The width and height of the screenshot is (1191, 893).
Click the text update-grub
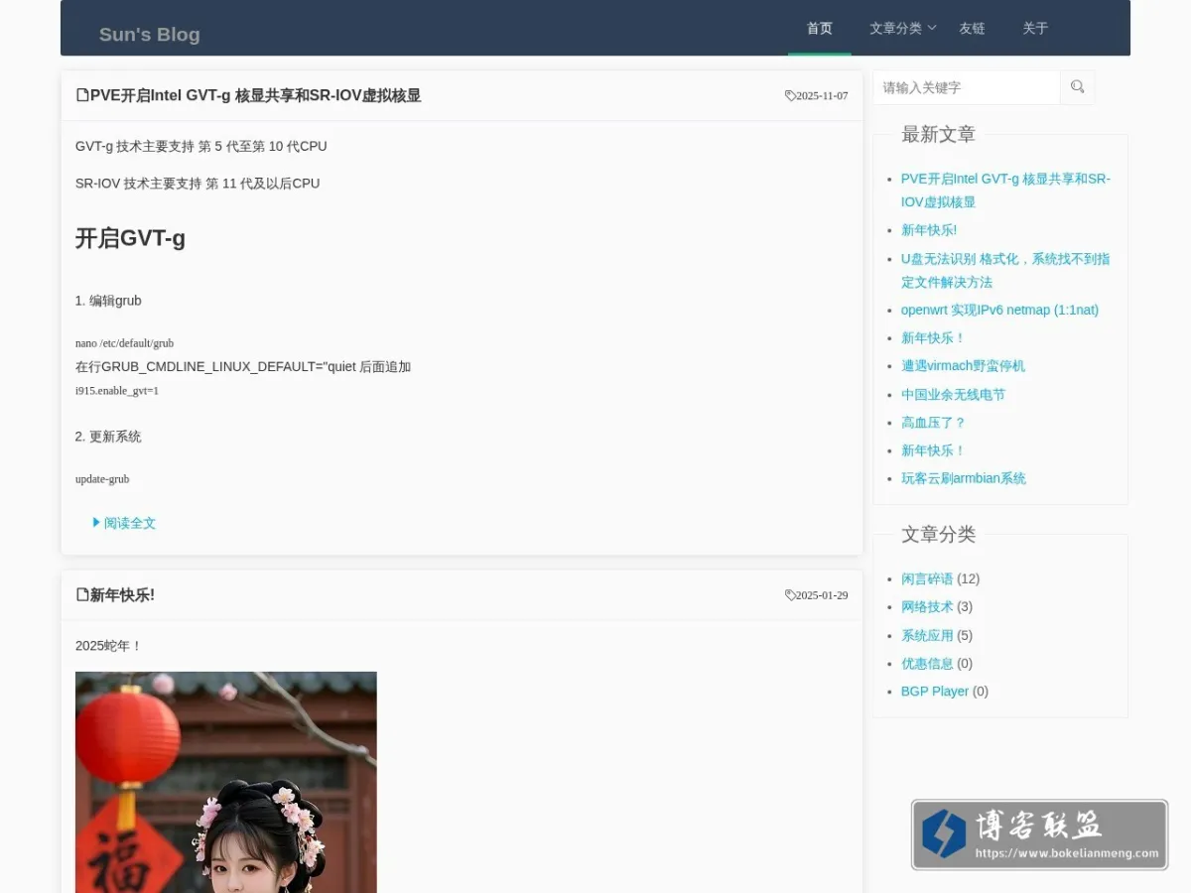point(102,479)
